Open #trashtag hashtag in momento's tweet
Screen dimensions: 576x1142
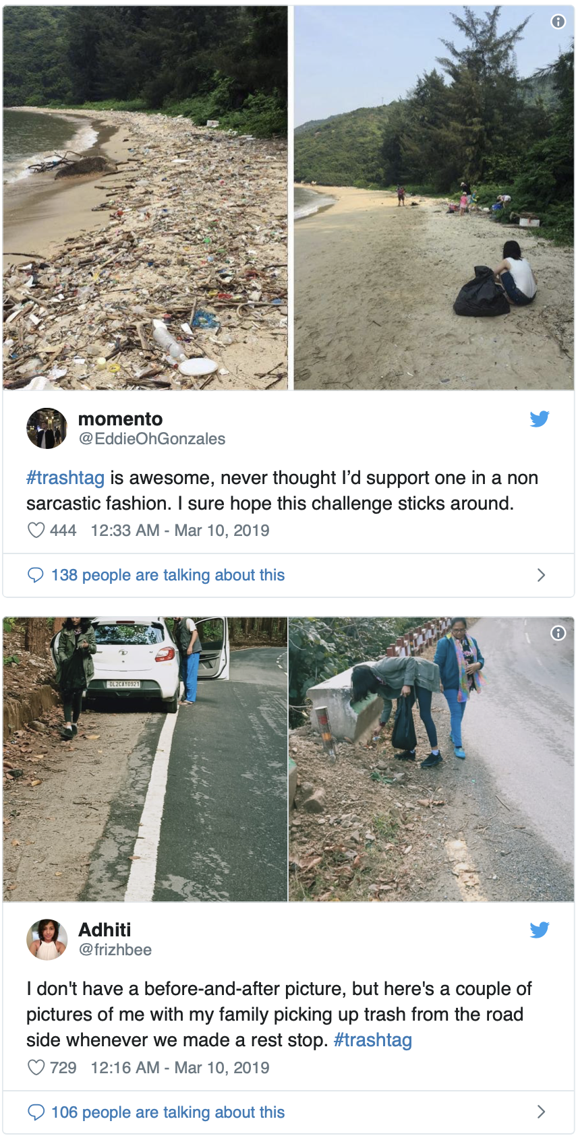pyautogui.click(x=65, y=478)
